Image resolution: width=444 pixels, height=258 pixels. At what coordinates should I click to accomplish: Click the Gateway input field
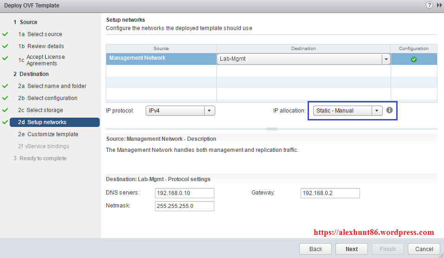click(x=330, y=193)
